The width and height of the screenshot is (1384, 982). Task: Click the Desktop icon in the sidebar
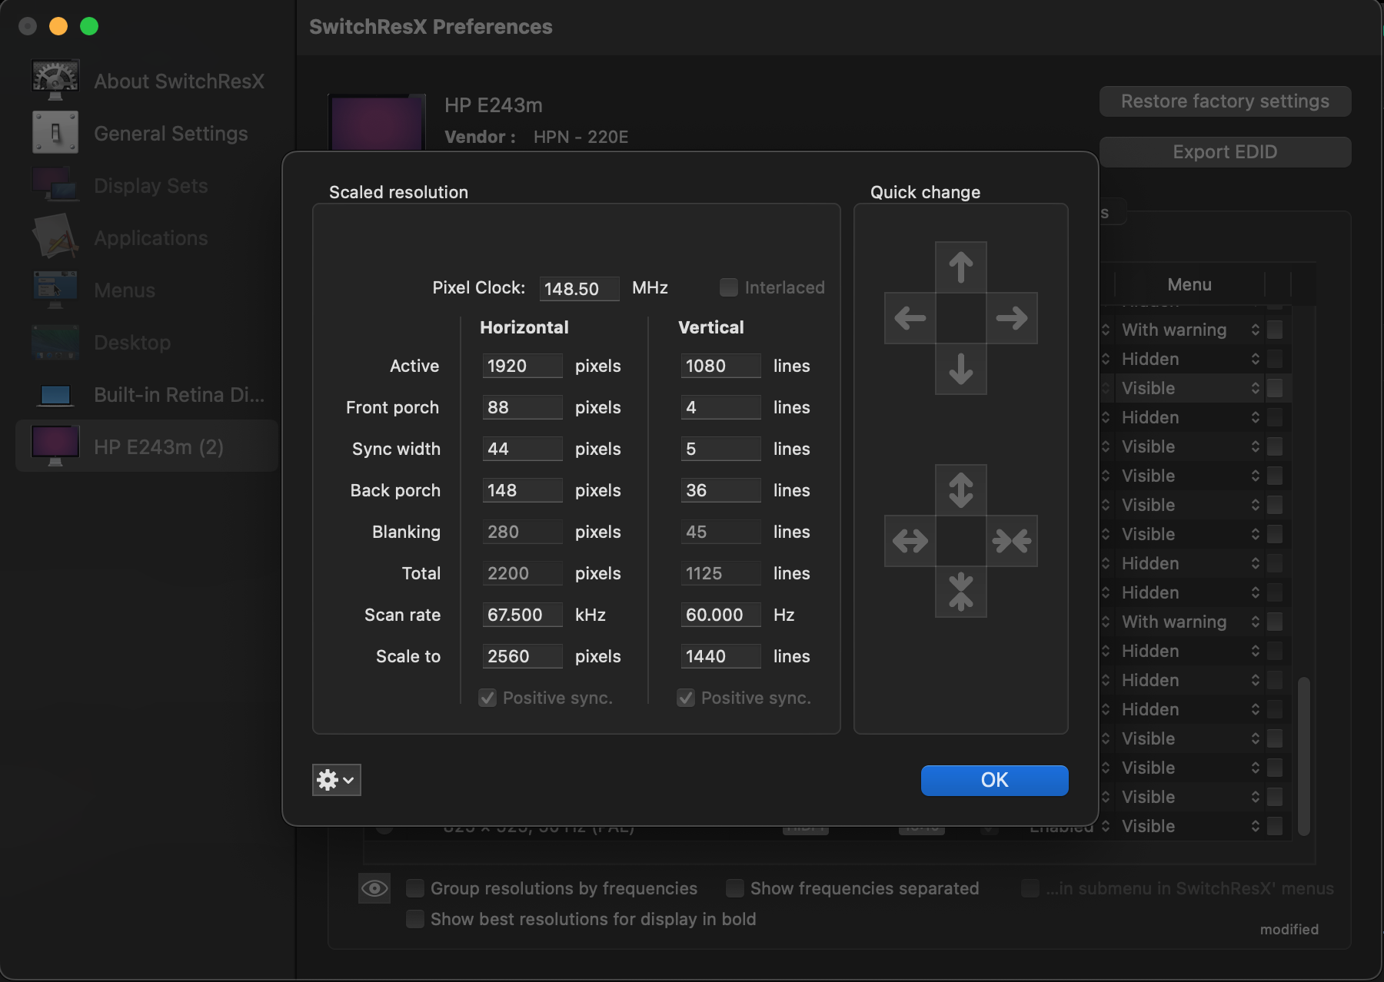[x=55, y=342]
